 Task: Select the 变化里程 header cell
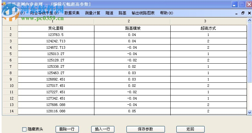click(56, 28)
